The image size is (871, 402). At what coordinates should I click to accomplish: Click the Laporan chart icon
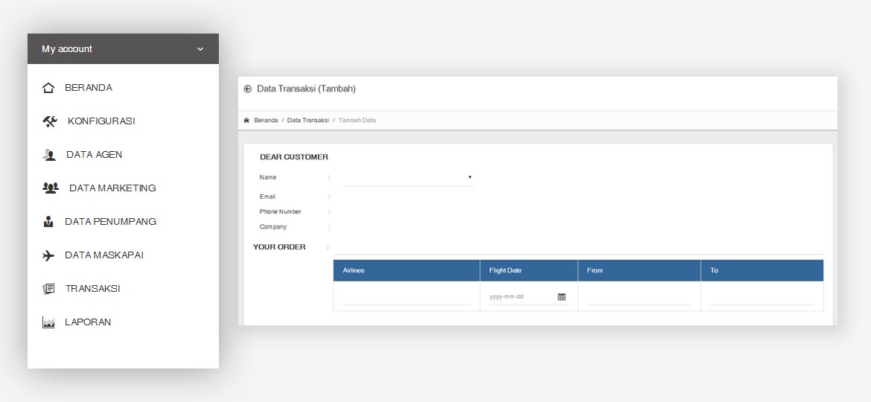coord(48,322)
